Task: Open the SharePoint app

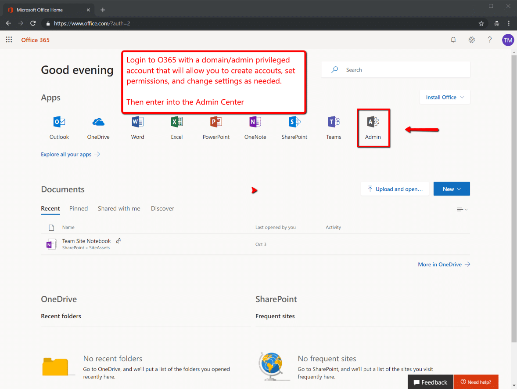Action: 294,127
